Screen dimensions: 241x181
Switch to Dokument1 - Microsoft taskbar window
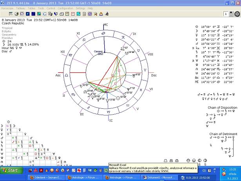pos(159,177)
